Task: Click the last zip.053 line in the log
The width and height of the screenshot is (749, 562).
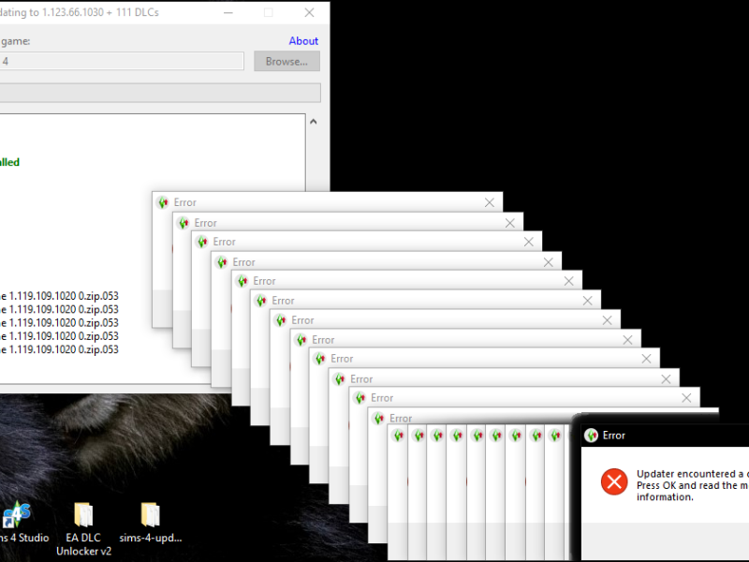Action: pos(60,349)
